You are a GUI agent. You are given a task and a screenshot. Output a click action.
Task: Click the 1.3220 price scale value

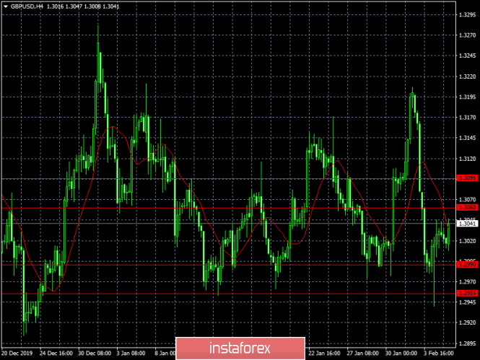coord(468,76)
